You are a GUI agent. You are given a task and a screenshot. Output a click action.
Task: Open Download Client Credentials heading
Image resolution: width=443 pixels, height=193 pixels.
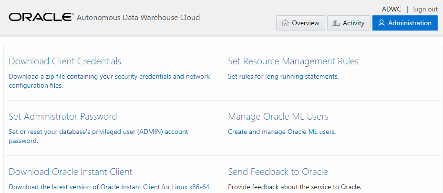pyautogui.click(x=65, y=61)
